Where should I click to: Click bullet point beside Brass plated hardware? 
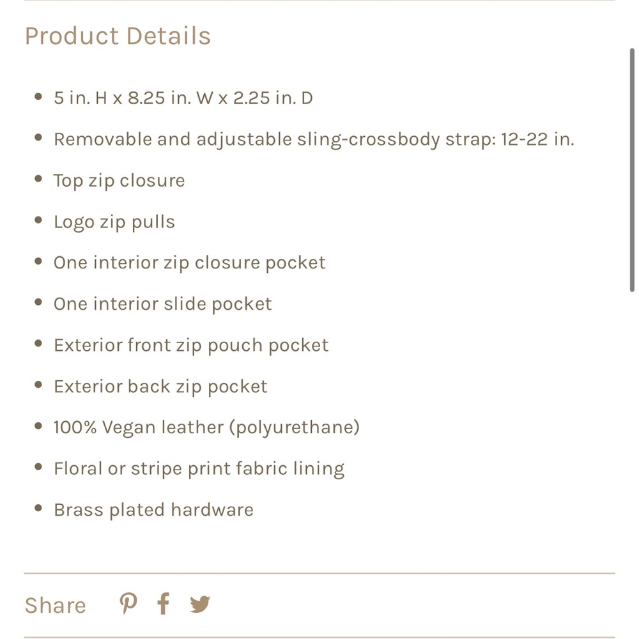pyautogui.click(x=39, y=508)
